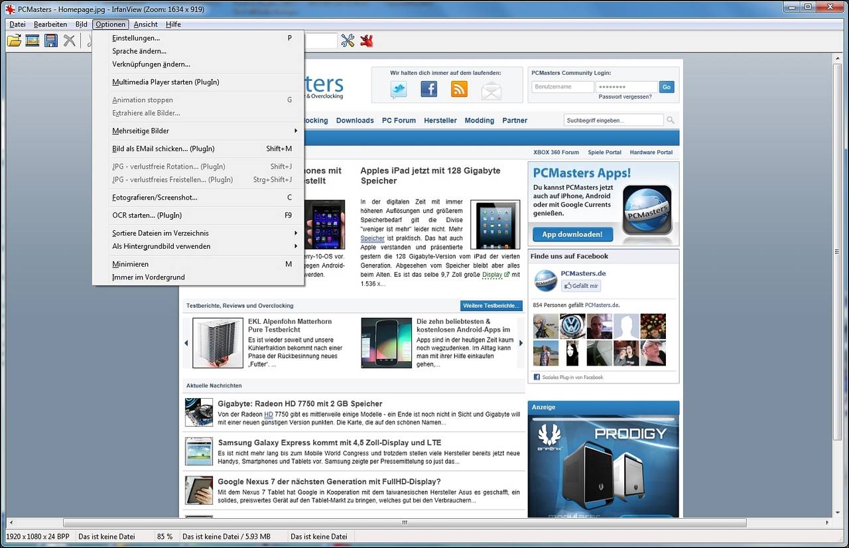Click the PC Forum navigation link
This screenshot has width=849, height=548.
[399, 121]
